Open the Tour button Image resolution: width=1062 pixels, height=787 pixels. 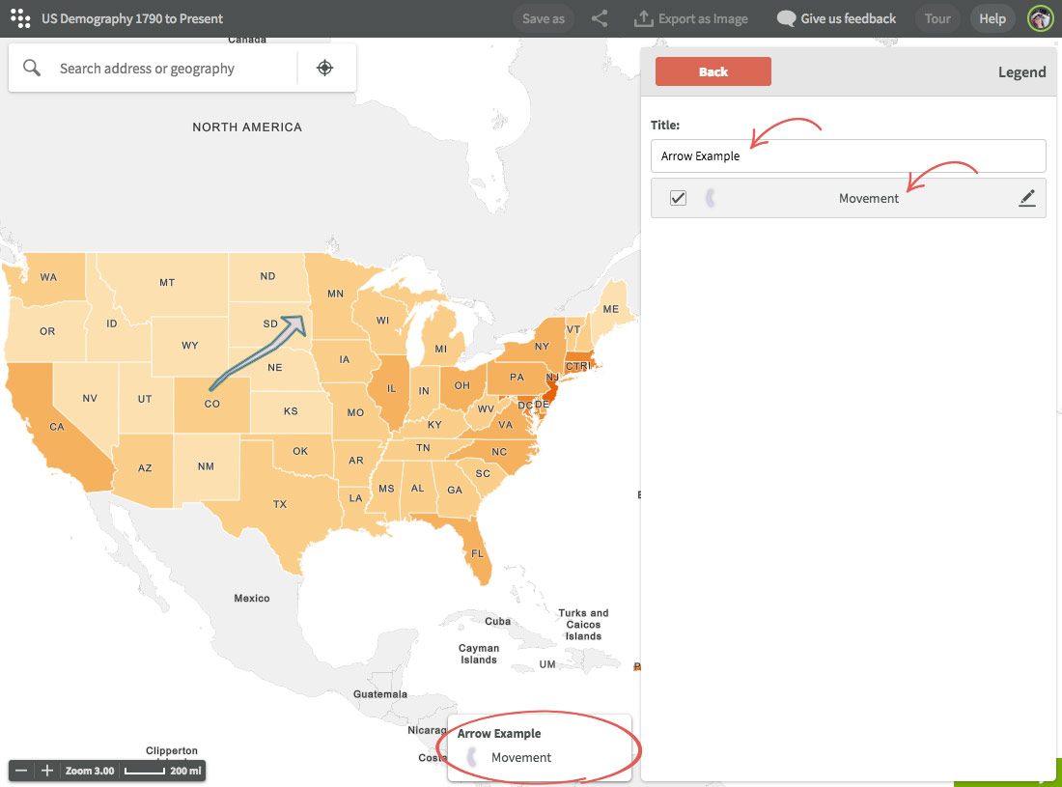coord(937,18)
